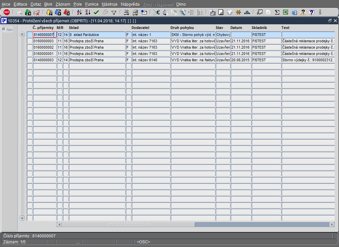Click the magnifier document search icon
Viewport: 339px width, 247px height.
pyautogui.click(x=182, y=12)
